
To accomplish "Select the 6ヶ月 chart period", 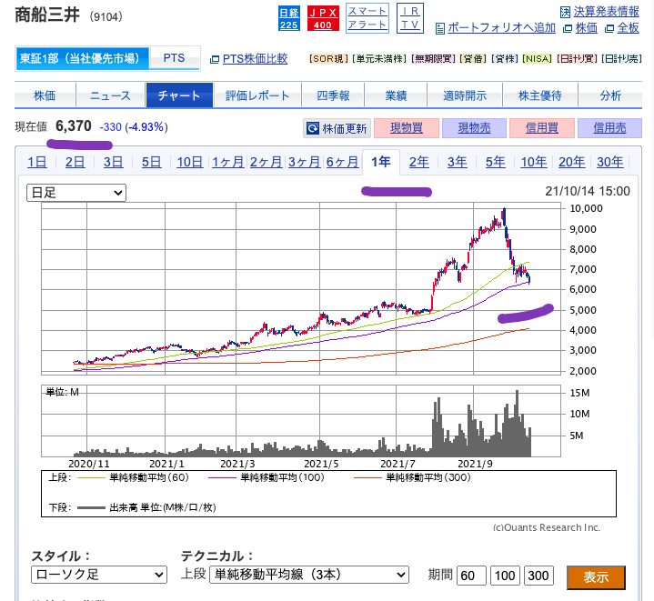I will (x=342, y=162).
